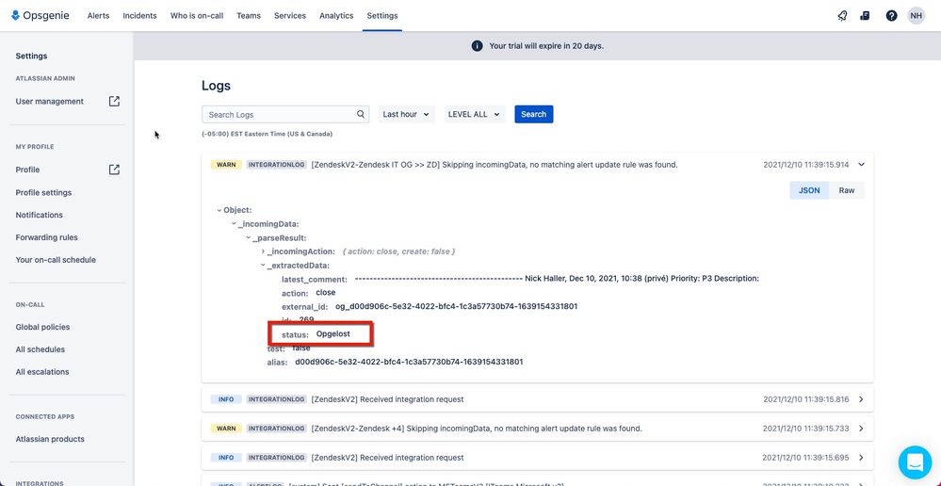Open the rocket launch icon in header
941x486 pixels.
842,16
